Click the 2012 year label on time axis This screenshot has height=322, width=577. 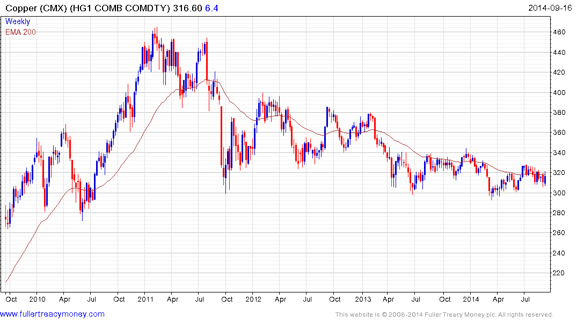[253, 299]
